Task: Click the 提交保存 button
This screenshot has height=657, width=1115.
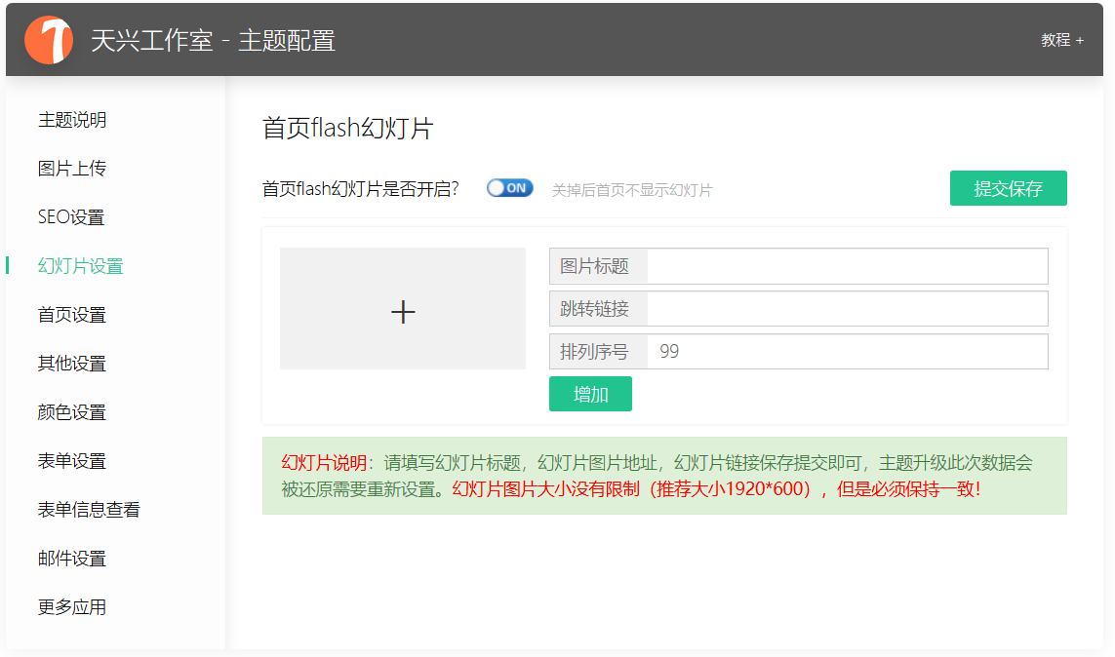Action: pos(1009,188)
